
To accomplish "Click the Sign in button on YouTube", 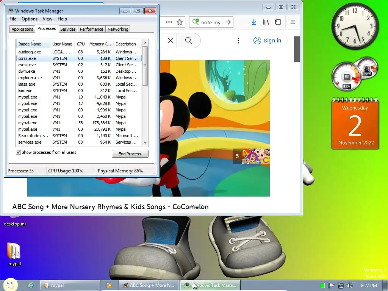I will coord(268,41).
